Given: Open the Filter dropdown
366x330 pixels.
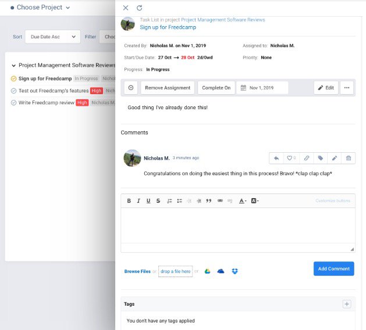Looking at the screenshot, I should pyautogui.click(x=107, y=37).
